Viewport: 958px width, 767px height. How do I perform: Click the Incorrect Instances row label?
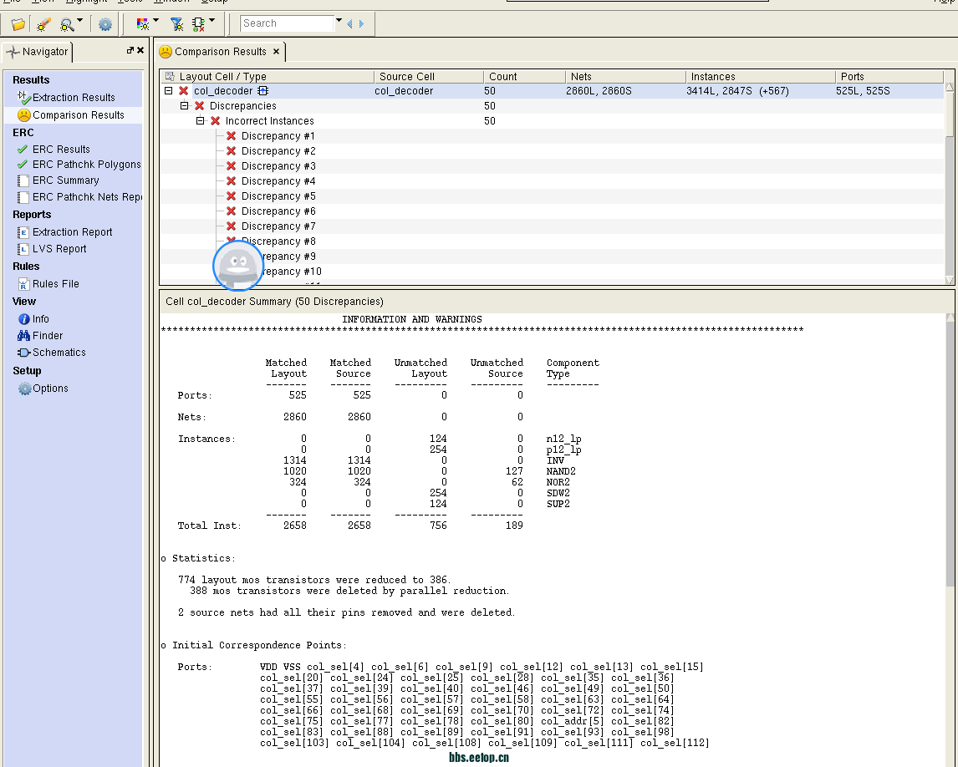269,121
